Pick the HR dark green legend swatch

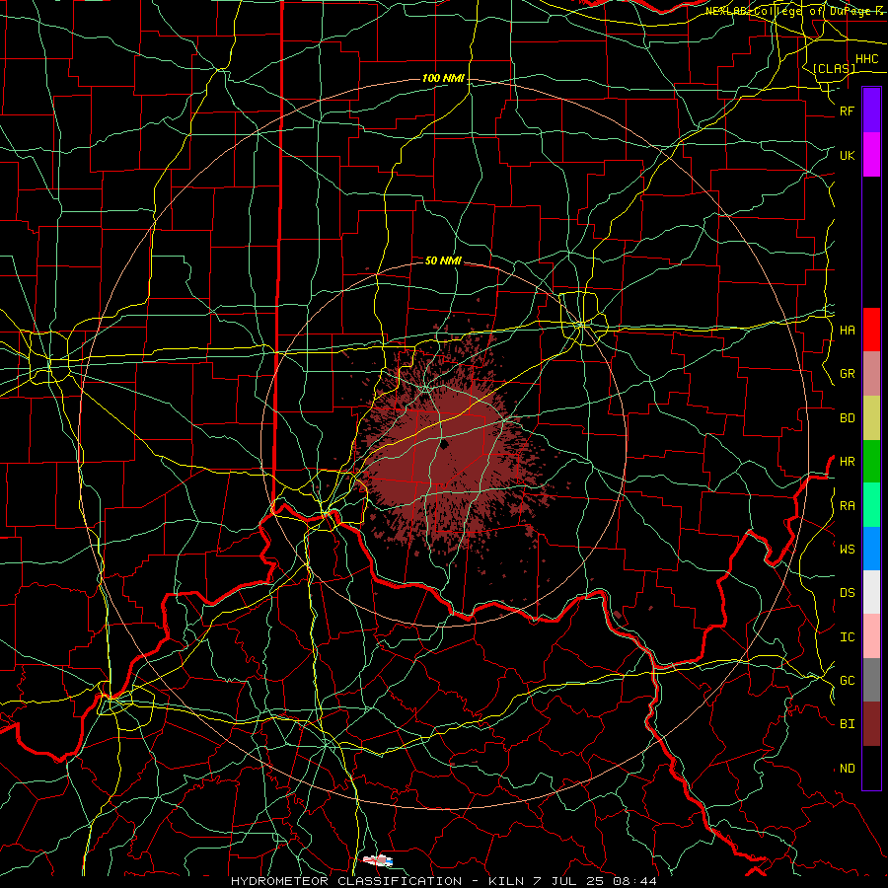point(871,462)
